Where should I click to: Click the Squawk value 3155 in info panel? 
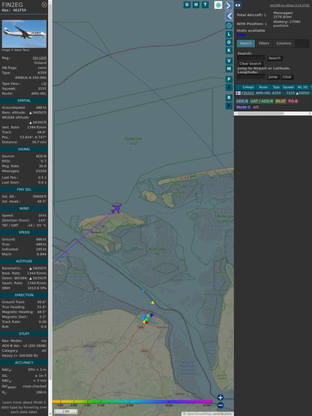(42, 89)
